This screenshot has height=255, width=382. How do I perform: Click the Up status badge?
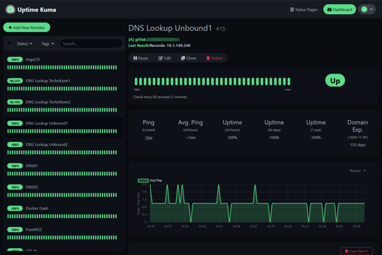[335, 81]
